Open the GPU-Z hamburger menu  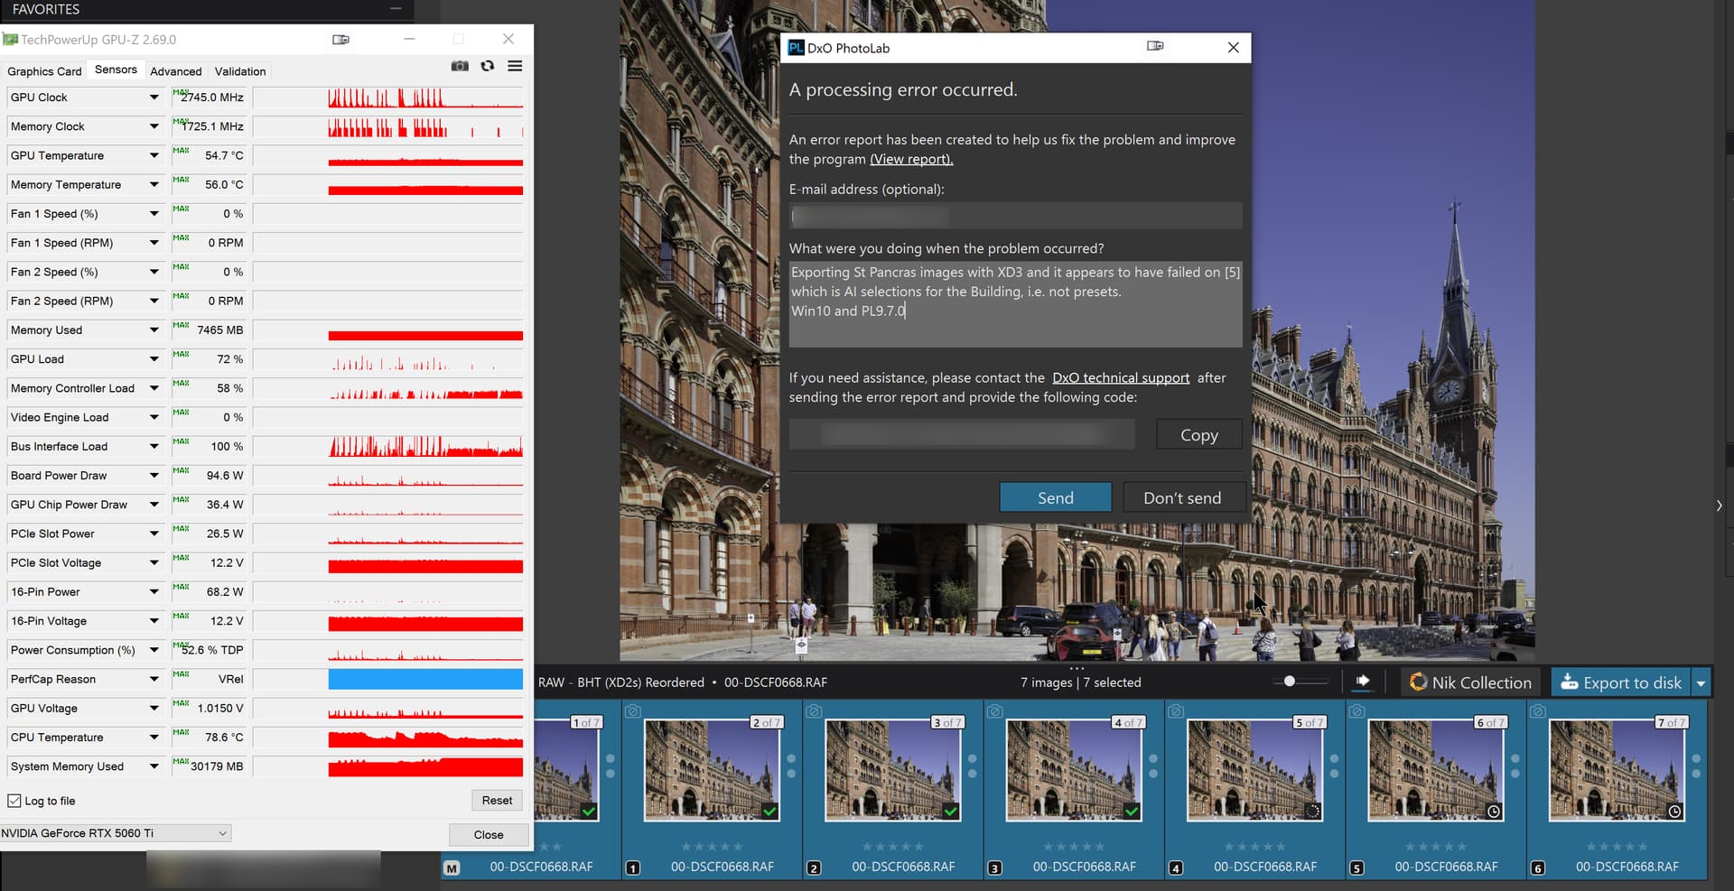(515, 66)
